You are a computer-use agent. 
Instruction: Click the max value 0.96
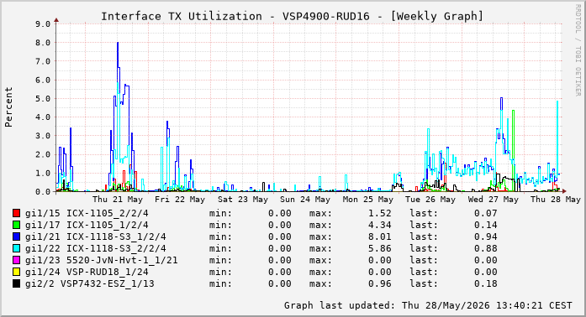pyautogui.click(x=380, y=283)
